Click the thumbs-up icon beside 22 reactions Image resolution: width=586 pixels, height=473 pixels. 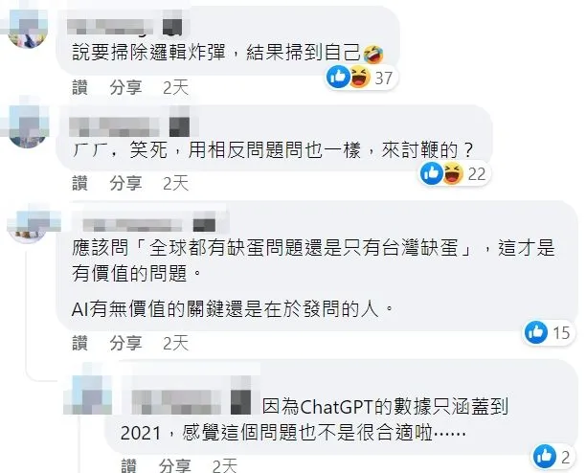pyautogui.click(x=432, y=173)
